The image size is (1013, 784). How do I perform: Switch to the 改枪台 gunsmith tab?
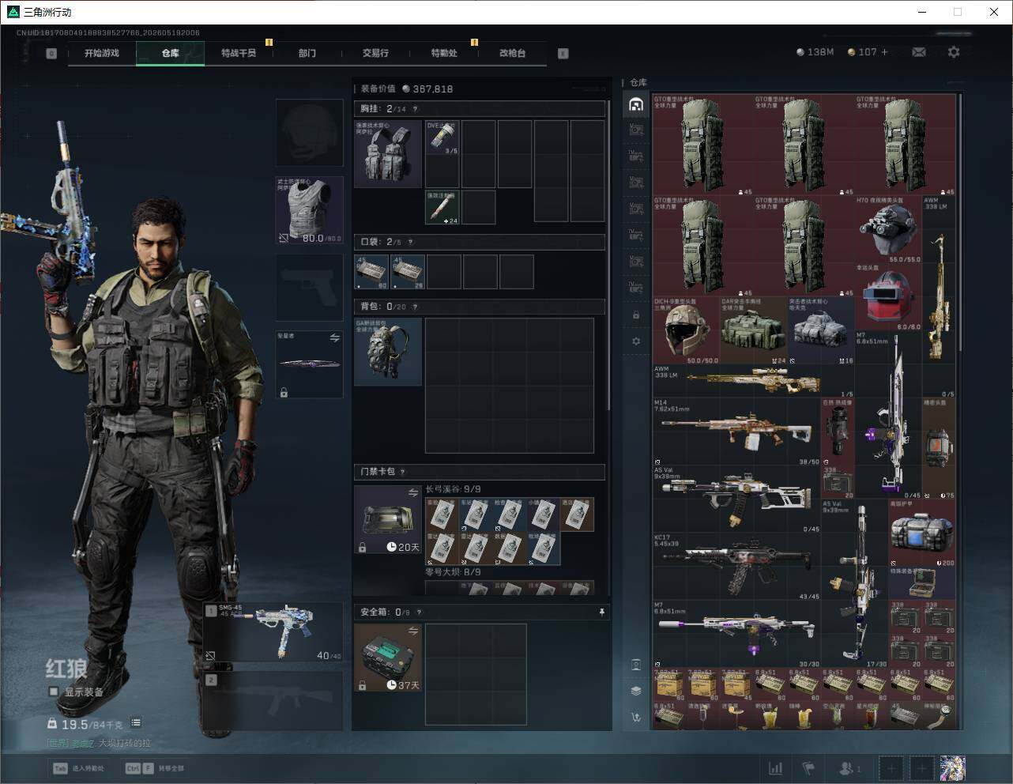(512, 53)
